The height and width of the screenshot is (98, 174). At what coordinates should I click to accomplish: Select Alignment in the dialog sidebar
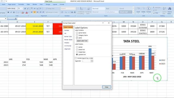coord(67,49)
